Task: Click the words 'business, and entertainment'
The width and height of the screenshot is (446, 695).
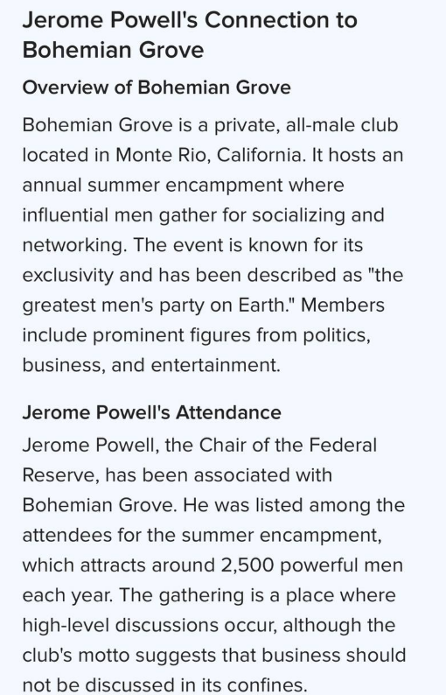Action: coord(151,365)
